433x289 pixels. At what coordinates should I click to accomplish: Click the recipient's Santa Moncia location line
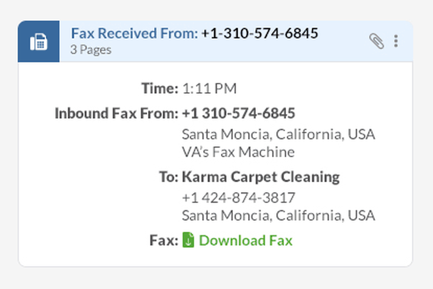278,215
